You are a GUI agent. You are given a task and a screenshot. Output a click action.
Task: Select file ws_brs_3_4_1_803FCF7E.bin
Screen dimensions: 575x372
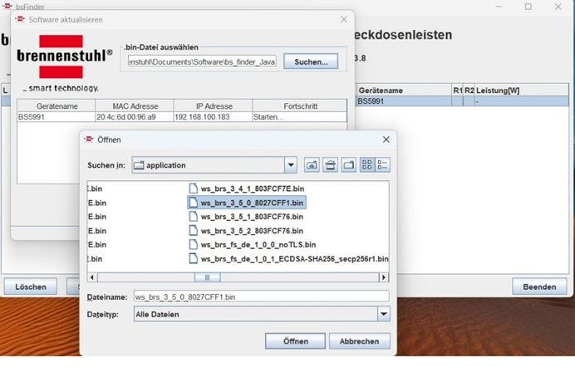tap(247, 188)
